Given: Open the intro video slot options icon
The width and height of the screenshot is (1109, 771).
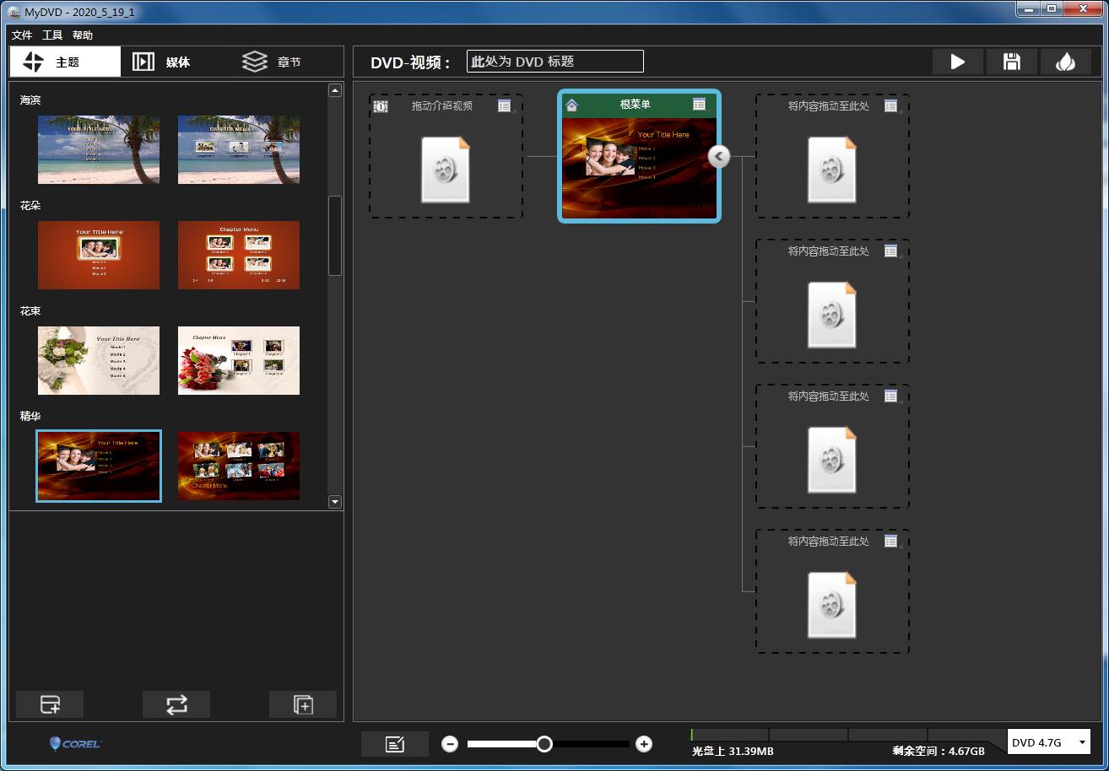Looking at the screenshot, I should tap(504, 105).
